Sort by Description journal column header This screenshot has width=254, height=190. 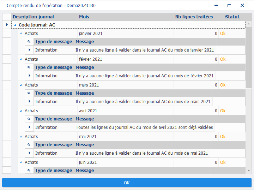pos(44,17)
